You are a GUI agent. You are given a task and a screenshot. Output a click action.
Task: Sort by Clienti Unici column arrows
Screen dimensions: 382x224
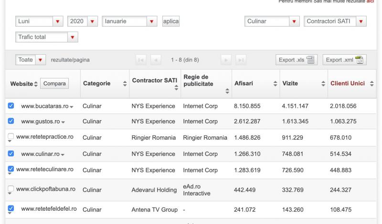pos(371,84)
